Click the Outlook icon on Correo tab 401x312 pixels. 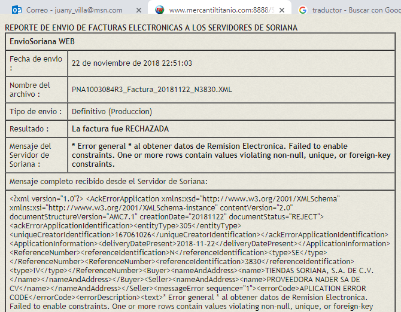pos(17,10)
